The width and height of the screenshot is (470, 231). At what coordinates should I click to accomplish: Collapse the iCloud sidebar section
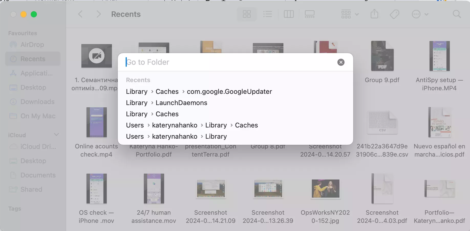coord(57,135)
